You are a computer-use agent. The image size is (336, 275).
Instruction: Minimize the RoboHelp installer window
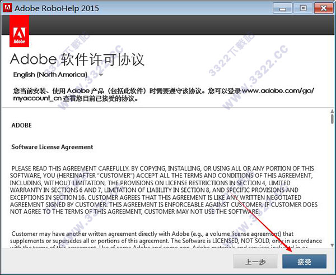point(282,8)
